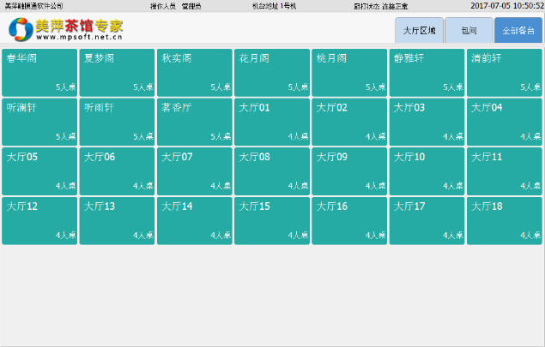Open table 大厅05

[x=39, y=171]
